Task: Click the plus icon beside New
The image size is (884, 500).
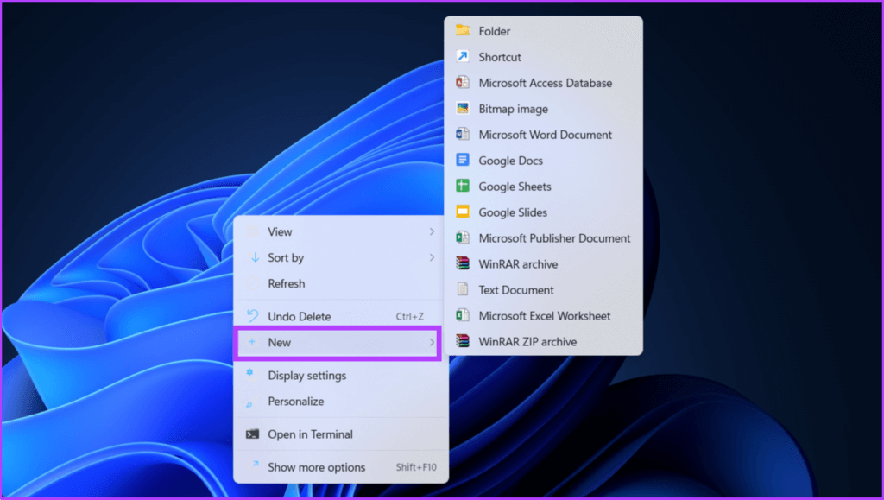Action: tap(252, 342)
